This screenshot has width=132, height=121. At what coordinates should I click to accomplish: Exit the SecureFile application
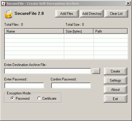pos(115,99)
